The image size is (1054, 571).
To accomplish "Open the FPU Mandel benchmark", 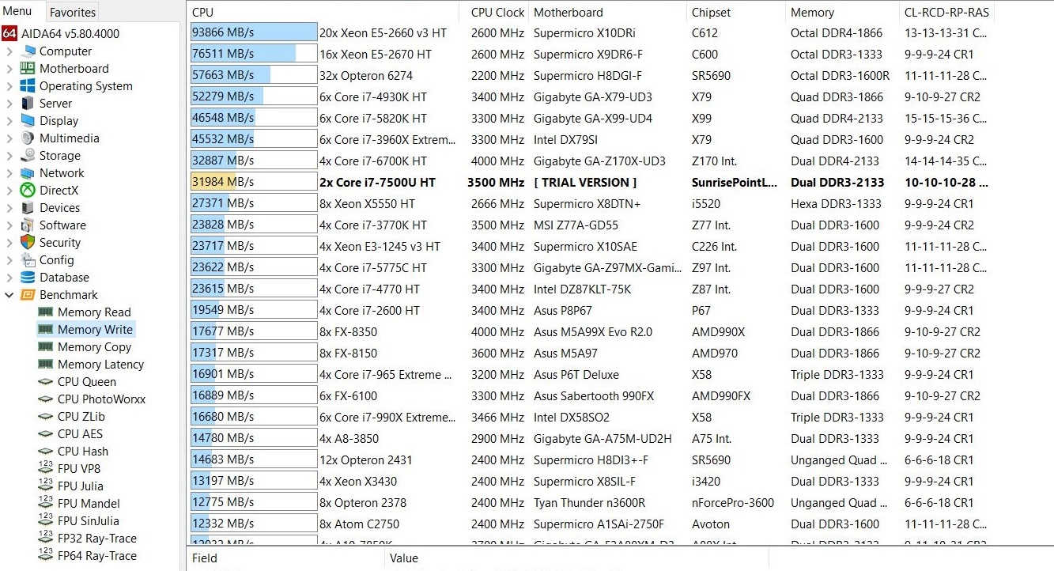I will point(89,504).
